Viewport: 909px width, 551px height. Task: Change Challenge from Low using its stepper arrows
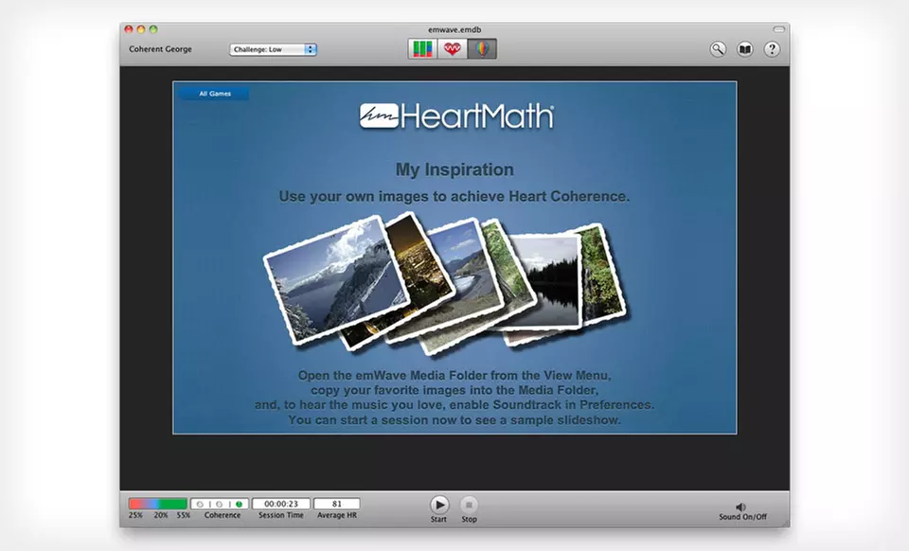pos(310,48)
